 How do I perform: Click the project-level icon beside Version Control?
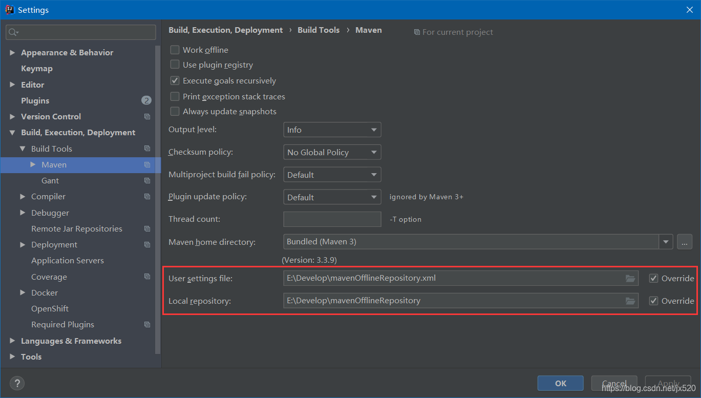(x=147, y=117)
